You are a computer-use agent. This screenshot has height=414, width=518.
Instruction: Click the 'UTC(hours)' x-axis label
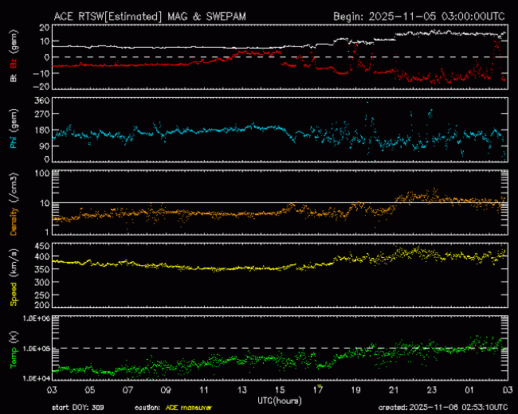click(280, 400)
